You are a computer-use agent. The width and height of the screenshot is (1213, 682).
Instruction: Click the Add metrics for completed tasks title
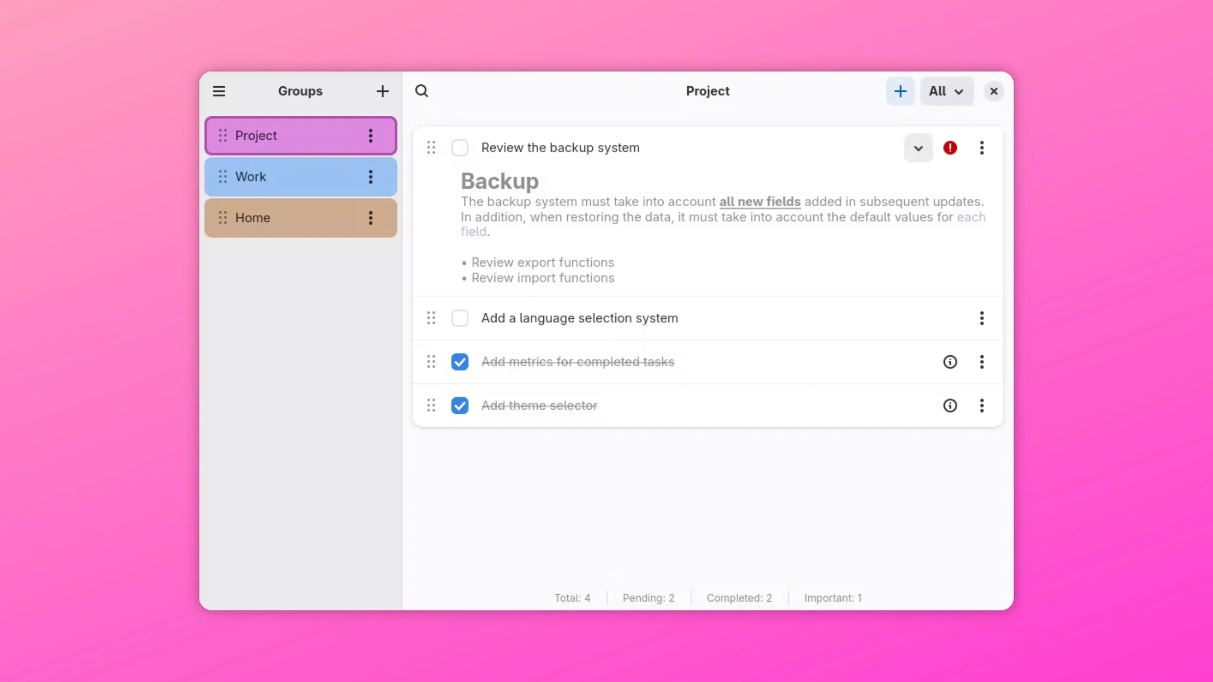point(578,362)
